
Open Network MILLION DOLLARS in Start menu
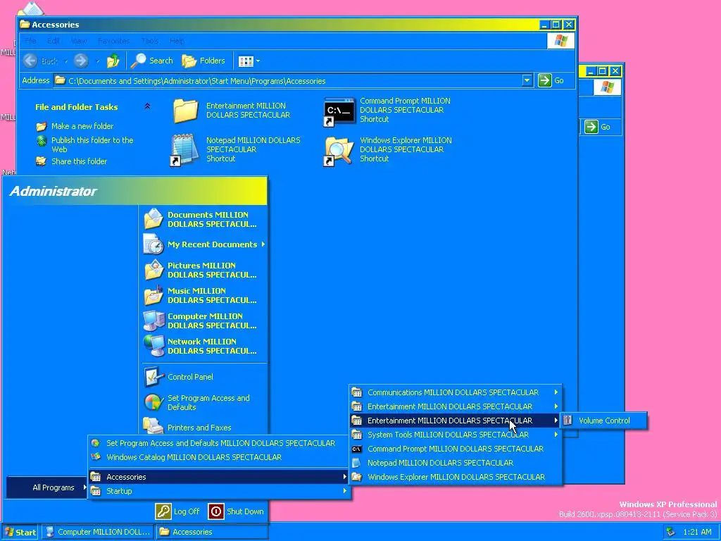(x=204, y=346)
